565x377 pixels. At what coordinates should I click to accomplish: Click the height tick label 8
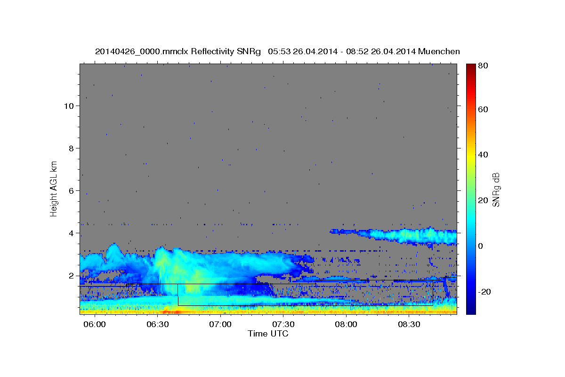click(x=71, y=148)
